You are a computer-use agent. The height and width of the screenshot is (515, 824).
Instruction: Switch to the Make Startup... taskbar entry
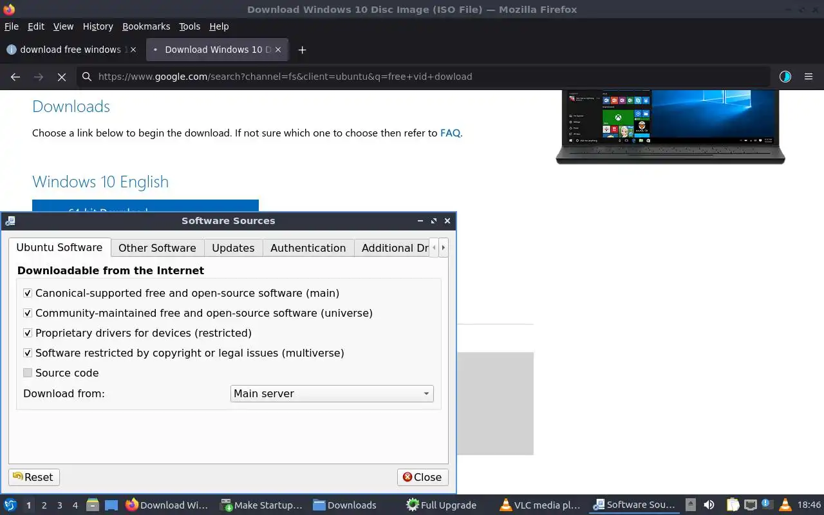click(x=261, y=505)
